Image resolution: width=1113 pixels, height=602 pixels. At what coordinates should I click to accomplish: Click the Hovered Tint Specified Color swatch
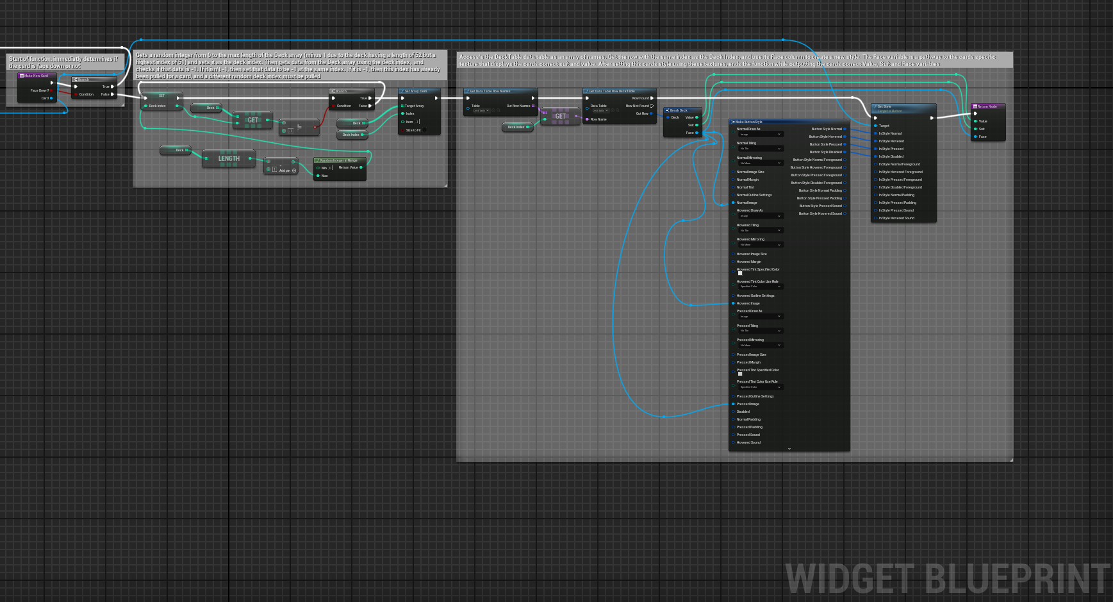click(x=740, y=274)
